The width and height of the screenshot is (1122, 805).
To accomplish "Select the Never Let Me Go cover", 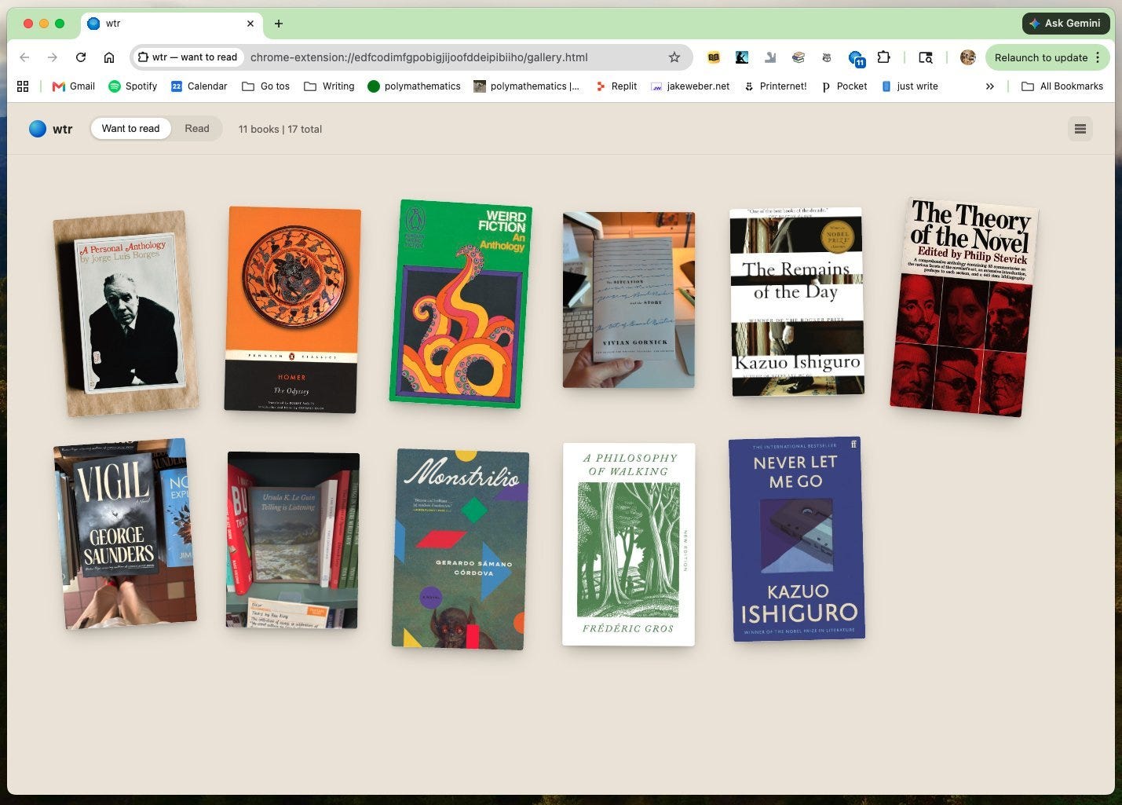I will pyautogui.click(x=797, y=539).
